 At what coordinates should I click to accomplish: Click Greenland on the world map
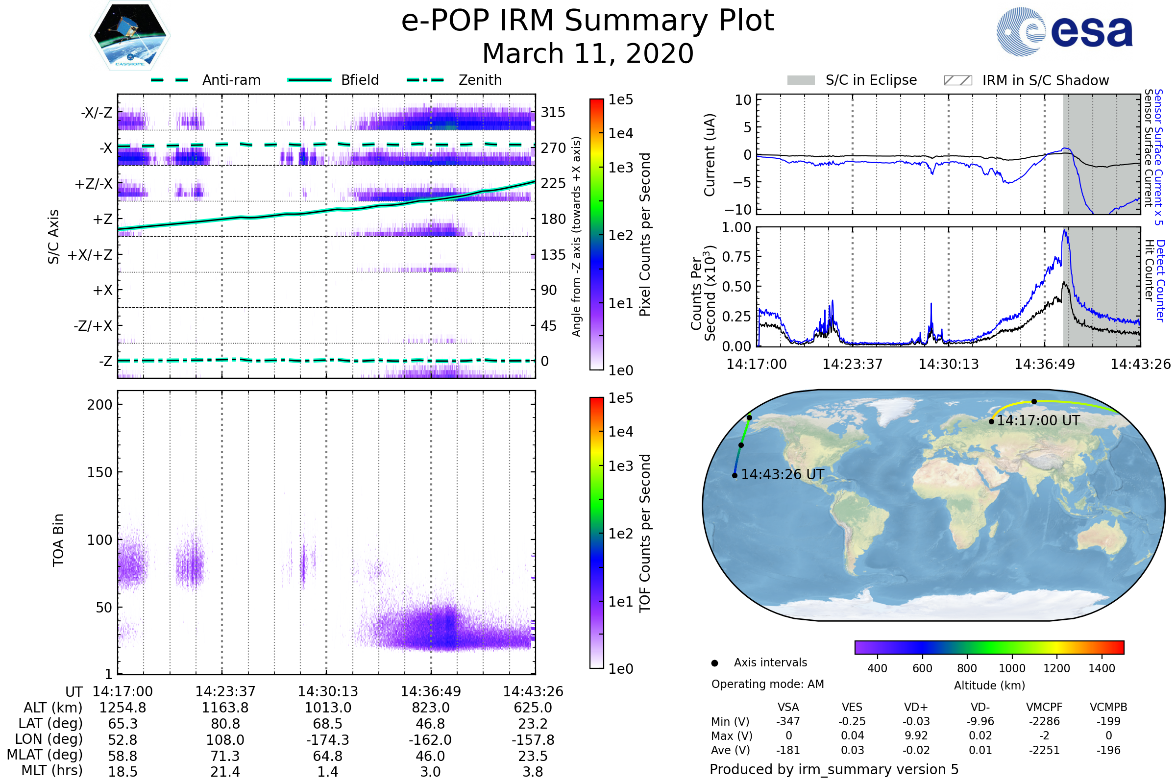893,410
